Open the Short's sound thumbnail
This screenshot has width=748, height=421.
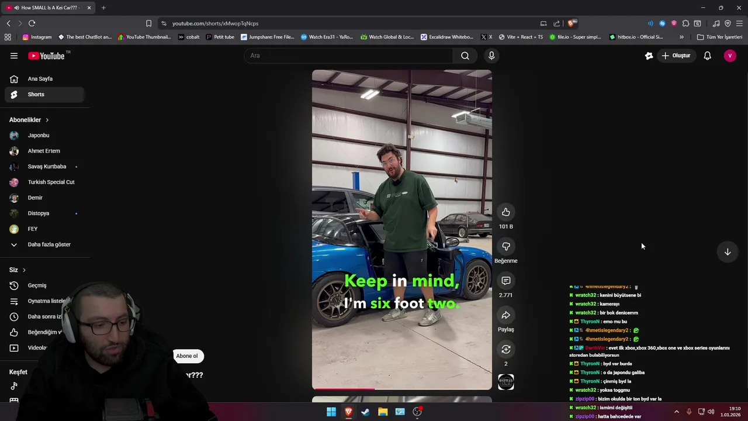tap(506, 382)
